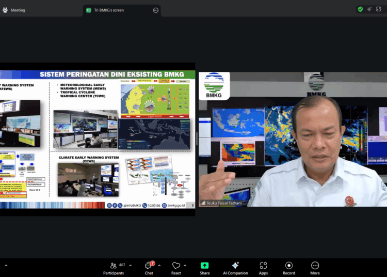Click the @infoBMKG text on slide

[x=132, y=205]
